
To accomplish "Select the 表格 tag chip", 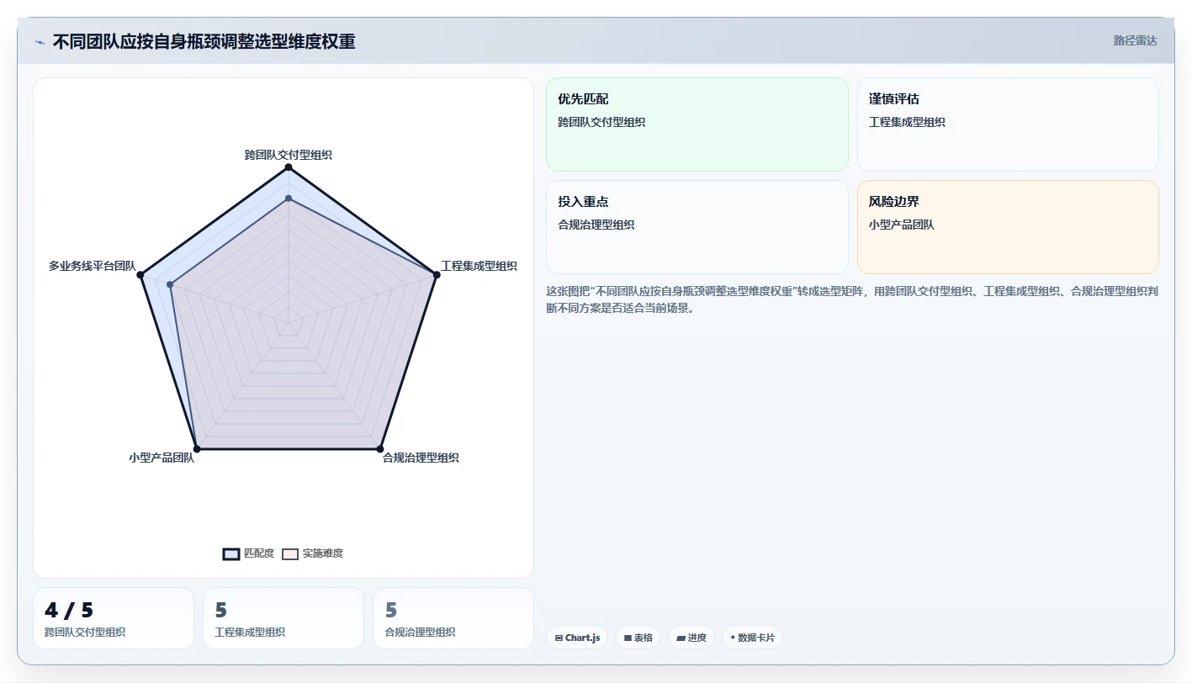I will point(638,638).
